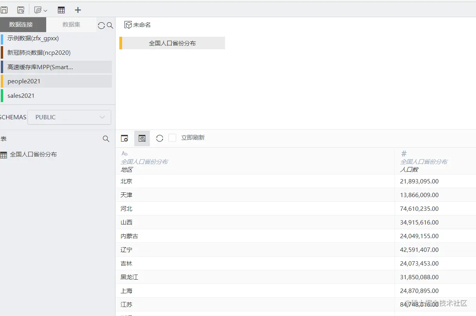The width and height of the screenshot is (476, 316).
Task: Click the settings gear icon above table preview
Action: tap(124, 138)
